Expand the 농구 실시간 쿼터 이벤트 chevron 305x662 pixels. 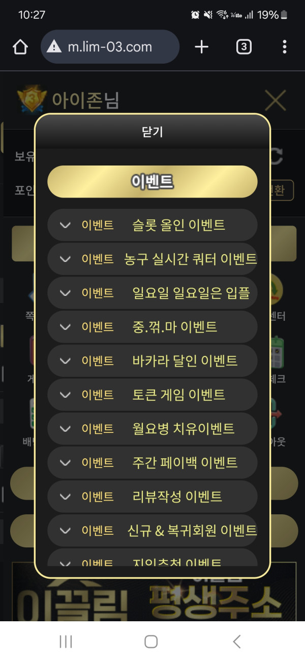[65, 259]
